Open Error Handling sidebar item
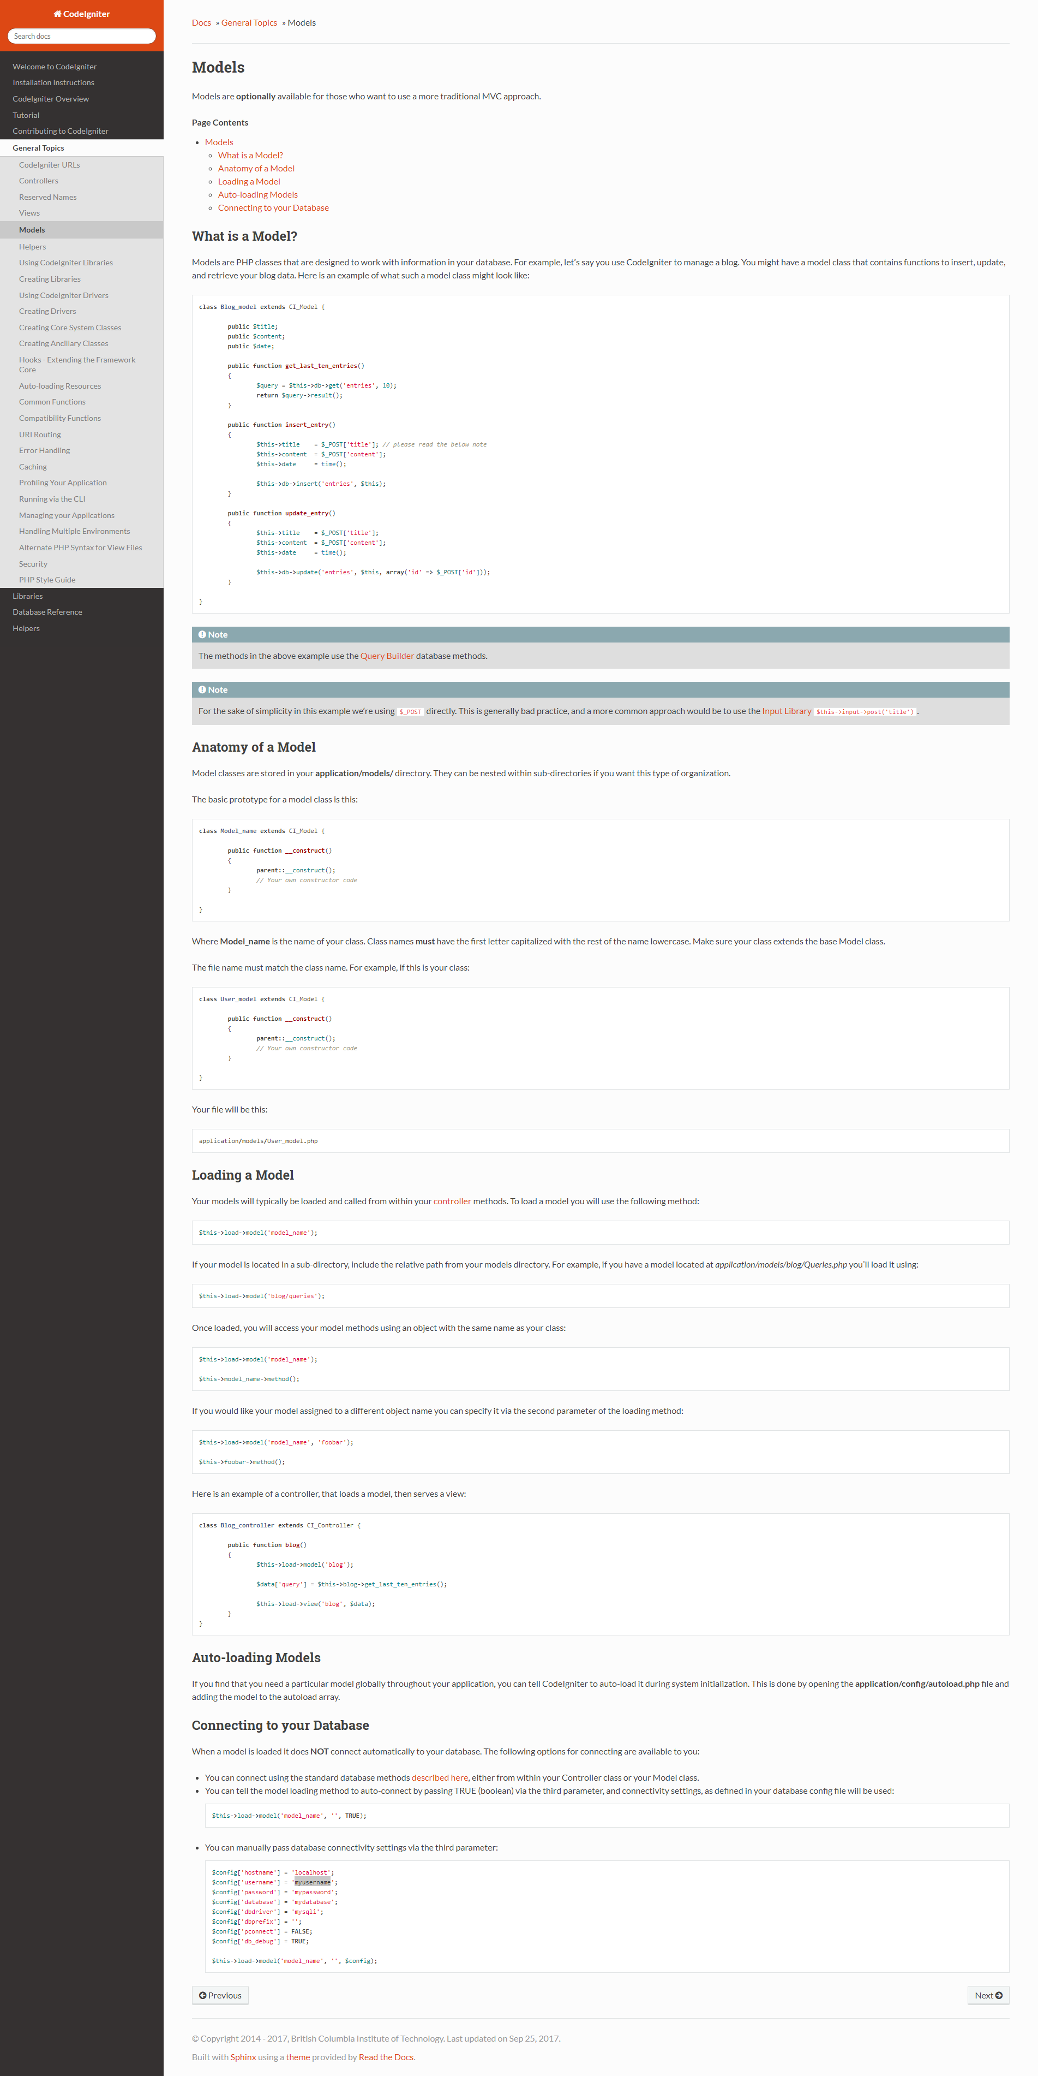The height and width of the screenshot is (2076, 1038). [x=81, y=450]
